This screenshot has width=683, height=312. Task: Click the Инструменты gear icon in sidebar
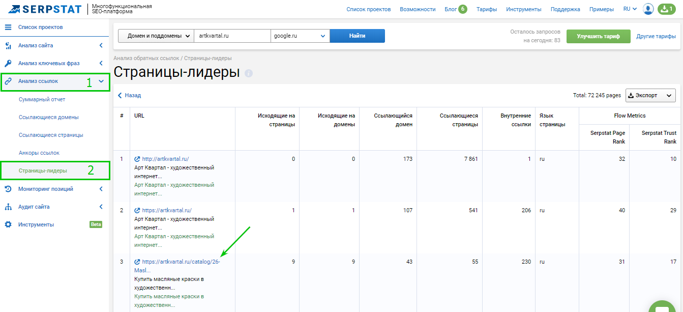(7, 224)
